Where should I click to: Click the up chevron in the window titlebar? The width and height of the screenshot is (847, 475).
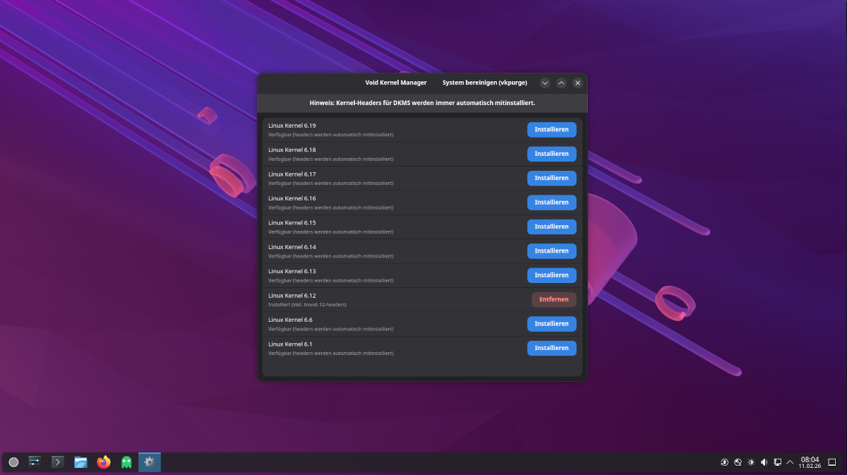(x=561, y=83)
